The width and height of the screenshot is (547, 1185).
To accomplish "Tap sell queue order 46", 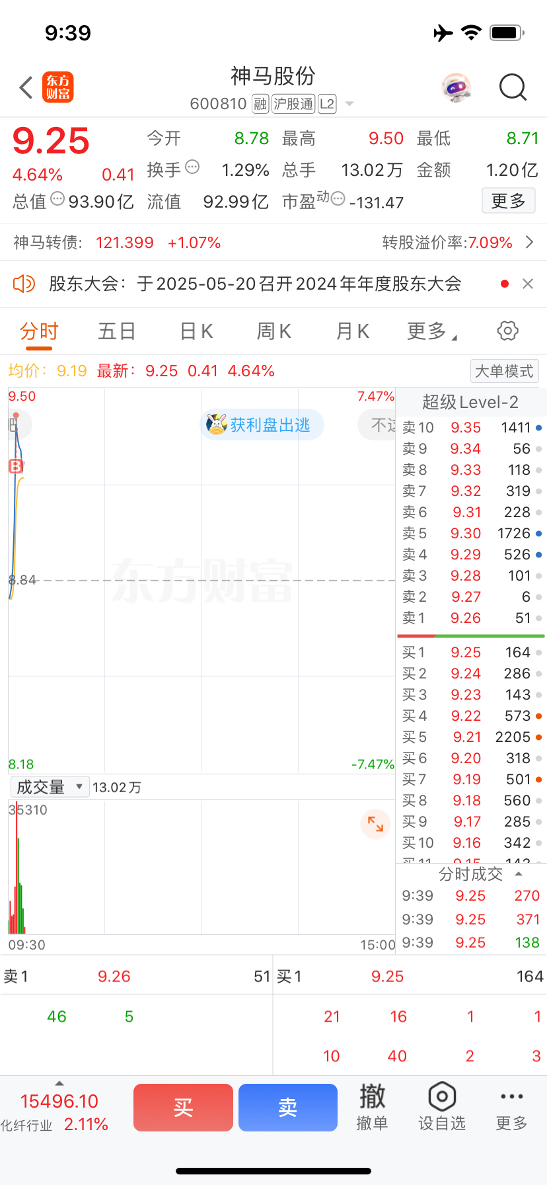I will [x=57, y=1016].
